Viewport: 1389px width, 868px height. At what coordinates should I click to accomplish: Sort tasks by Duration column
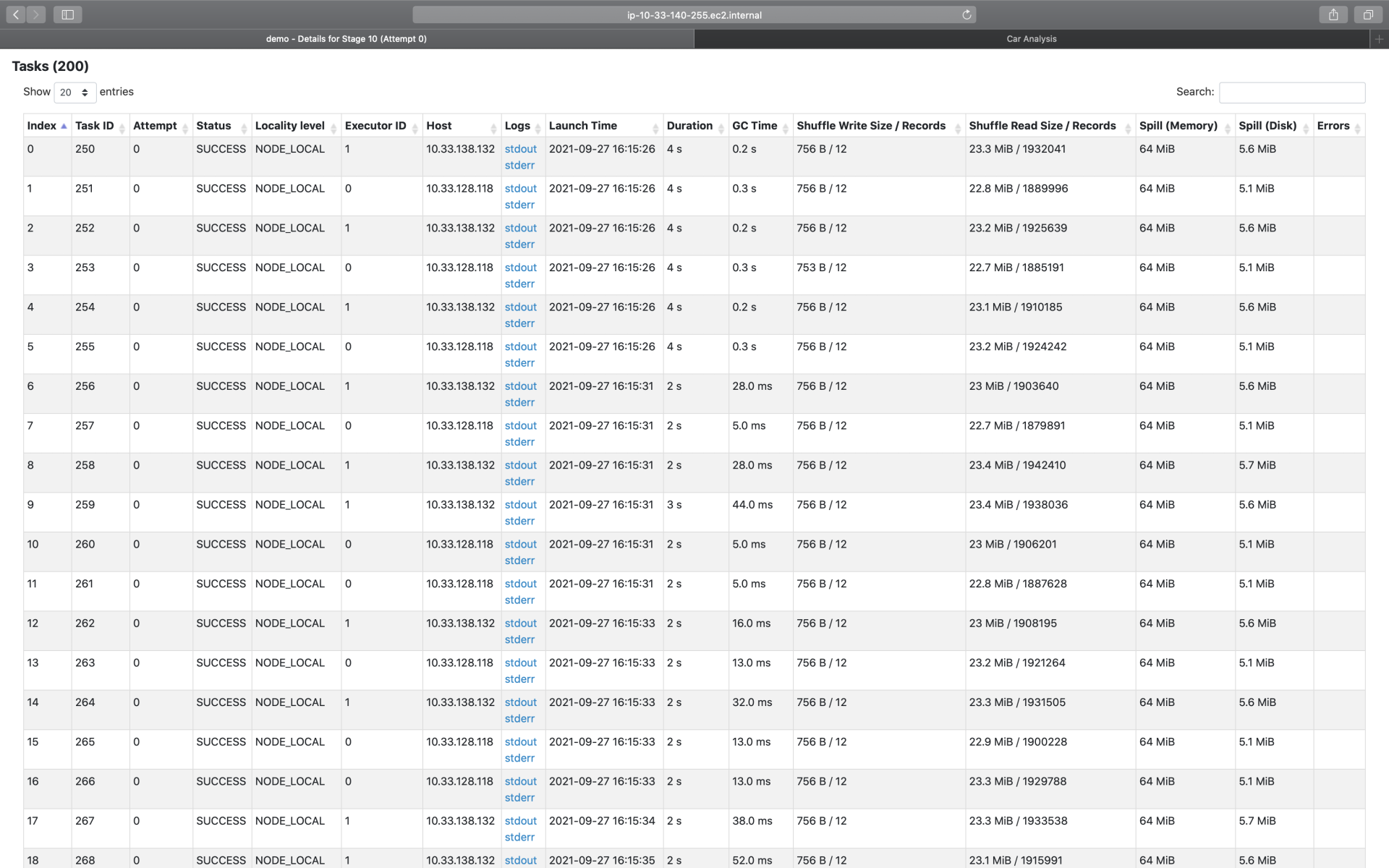point(689,126)
